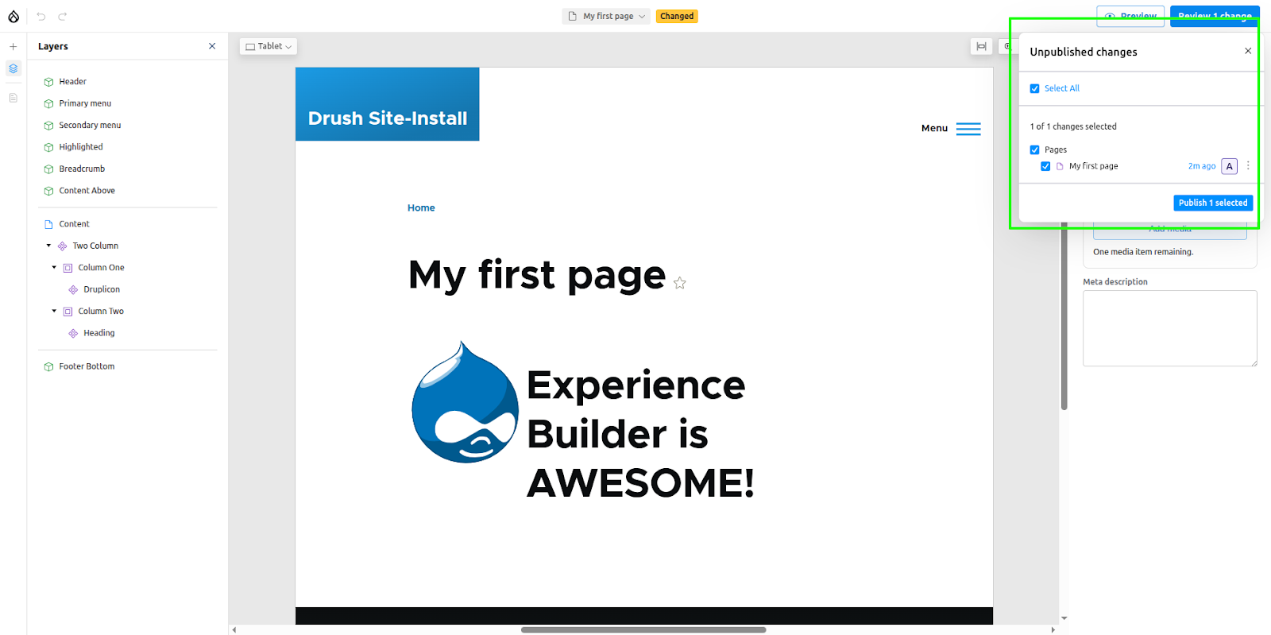Click the Breadcrumb region cube icon
1271x635 pixels.
click(x=48, y=169)
